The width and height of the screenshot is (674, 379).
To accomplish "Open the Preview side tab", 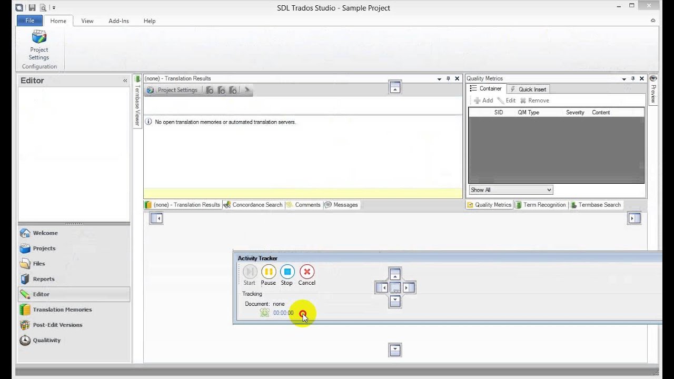I will point(653,90).
